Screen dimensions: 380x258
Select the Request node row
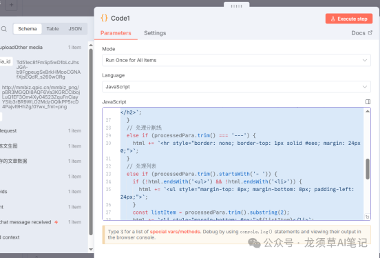tap(41, 130)
